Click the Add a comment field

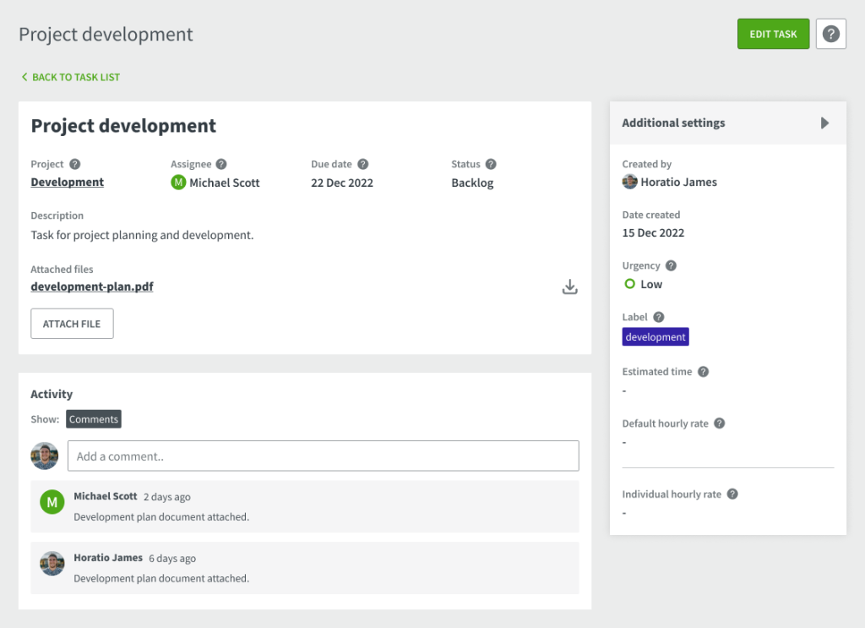tap(324, 456)
